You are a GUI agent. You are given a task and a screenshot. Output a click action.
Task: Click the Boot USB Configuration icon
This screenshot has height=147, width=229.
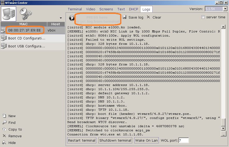point(4,46)
